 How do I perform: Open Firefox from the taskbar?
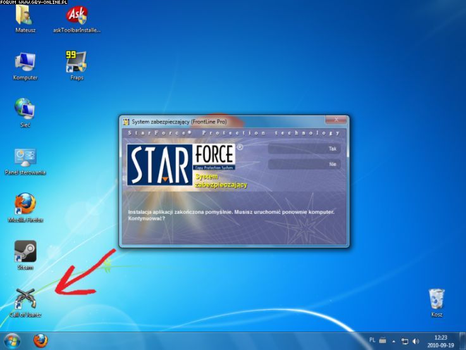pyautogui.click(x=40, y=341)
